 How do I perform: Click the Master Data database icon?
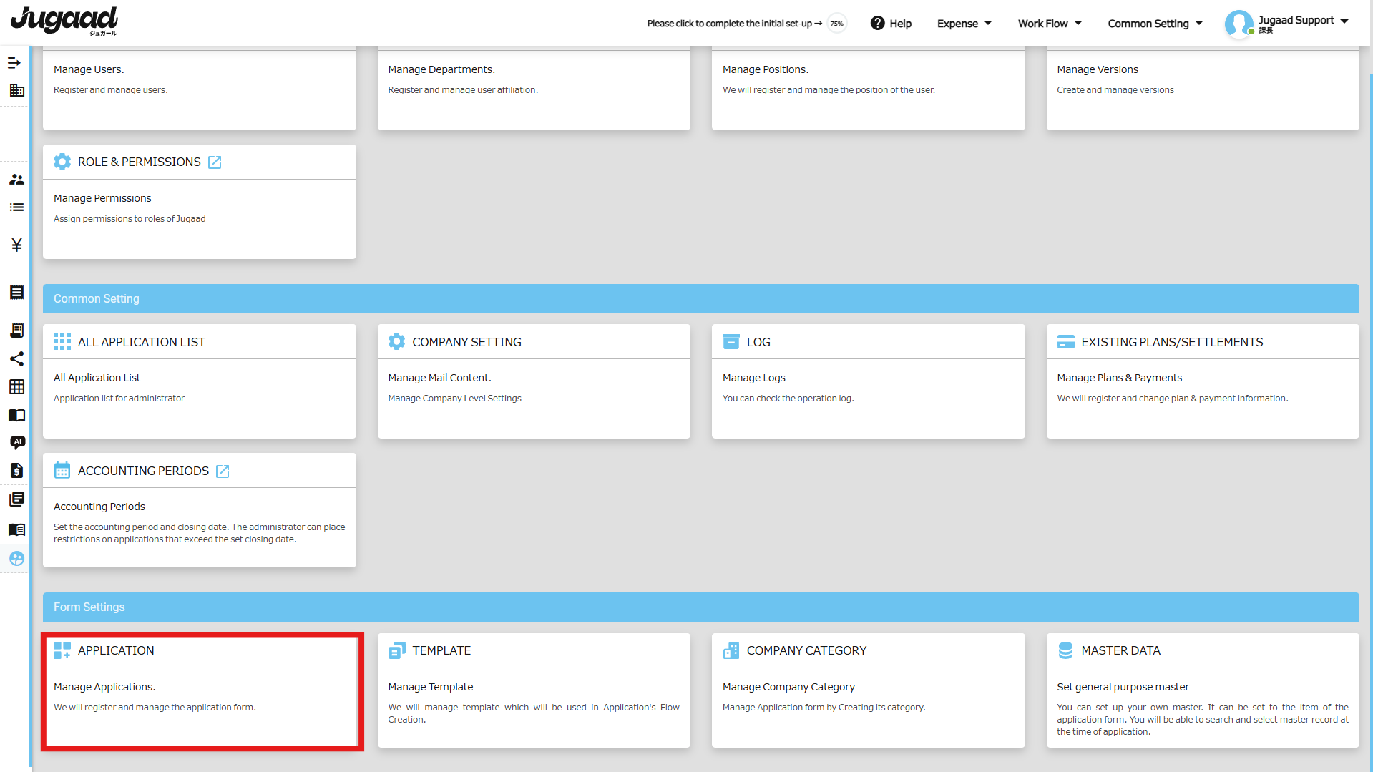pos(1065,650)
